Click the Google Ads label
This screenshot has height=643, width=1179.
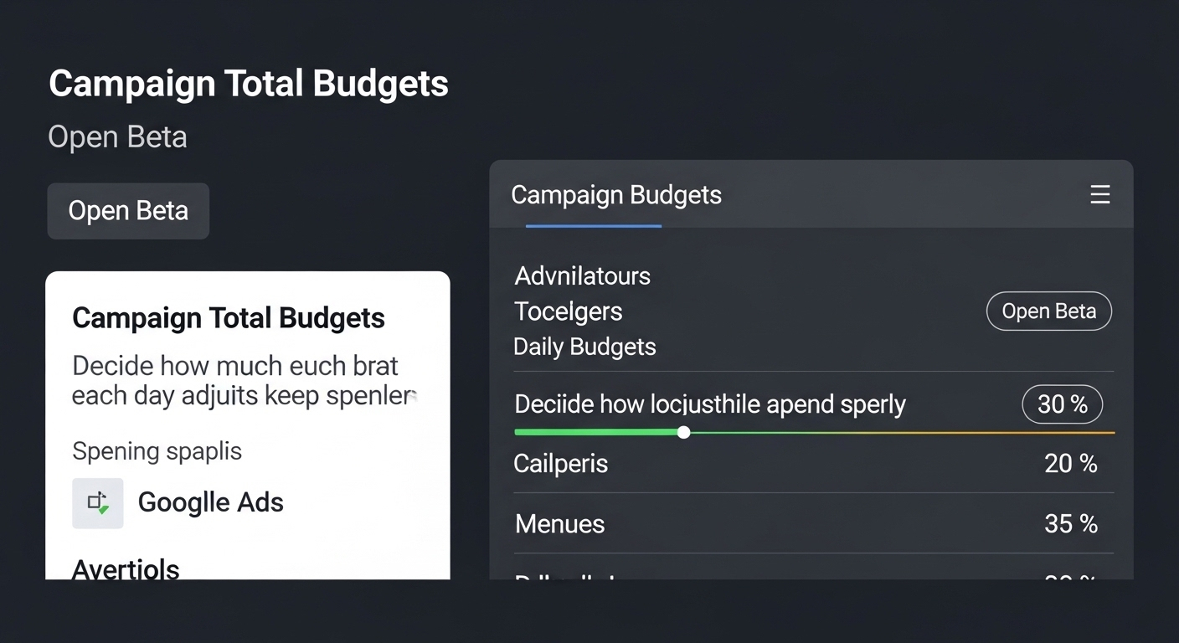click(210, 502)
